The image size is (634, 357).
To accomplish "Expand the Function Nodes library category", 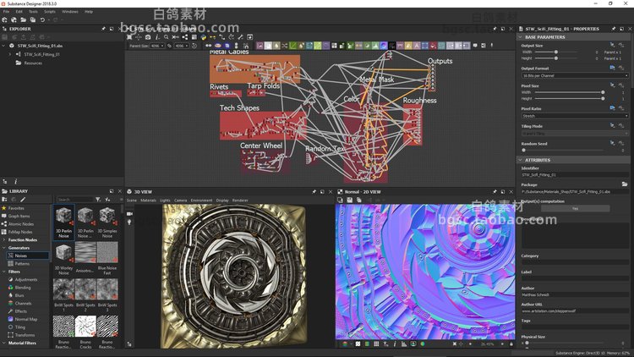I will coord(3,239).
